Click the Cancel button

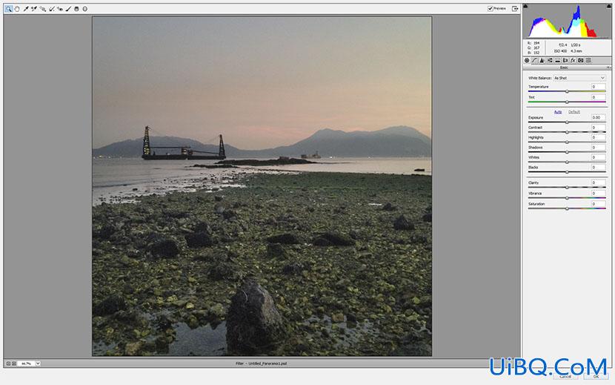coord(565,377)
